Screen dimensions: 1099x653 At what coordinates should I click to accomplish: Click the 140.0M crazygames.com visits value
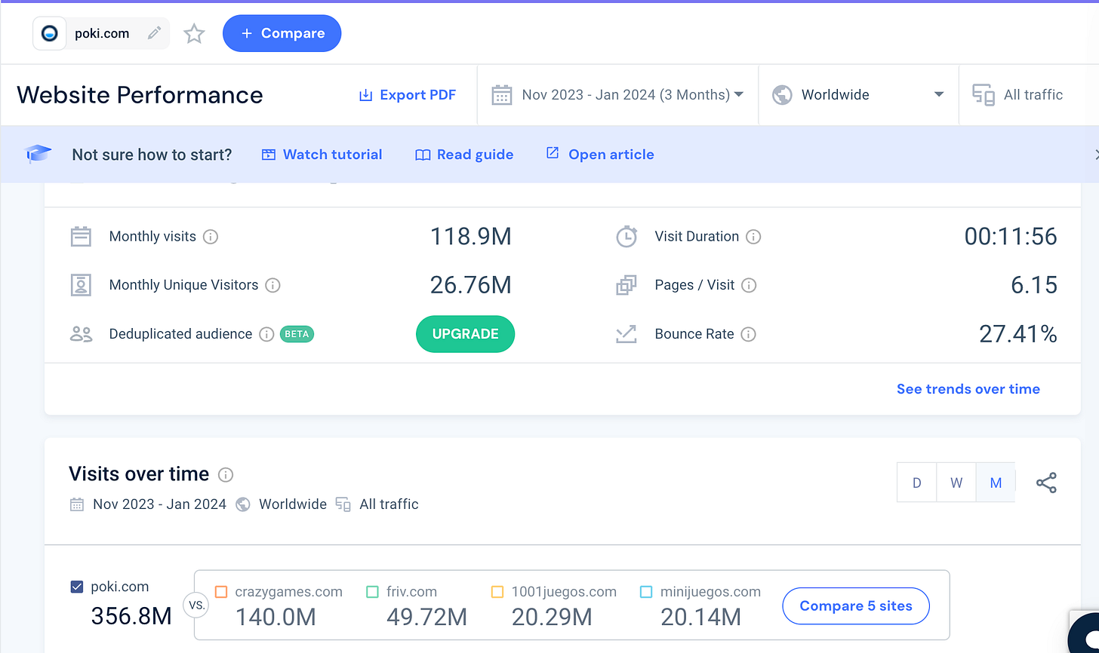pos(276,617)
